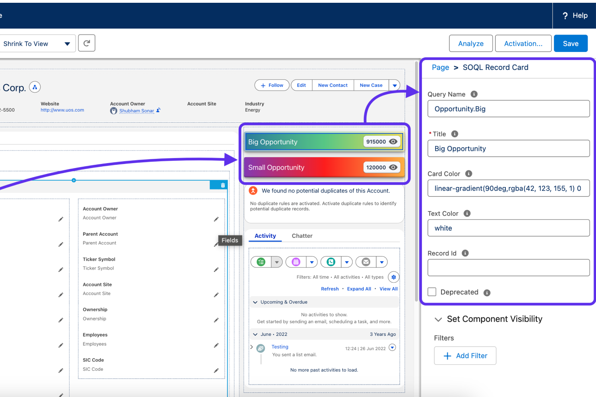This screenshot has width=596, height=397.
Task: Collapse the Set Component Visibility section
Action: (438, 319)
